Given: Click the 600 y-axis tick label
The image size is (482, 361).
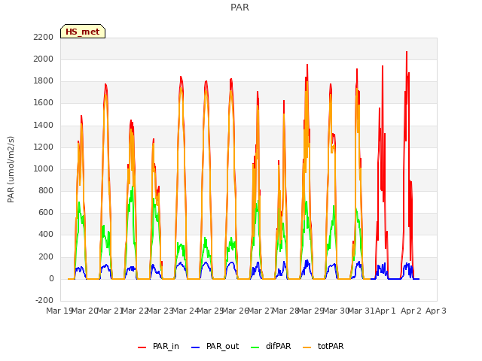Looking at the screenshot, I should pyautogui.click(x=46, y=213).
